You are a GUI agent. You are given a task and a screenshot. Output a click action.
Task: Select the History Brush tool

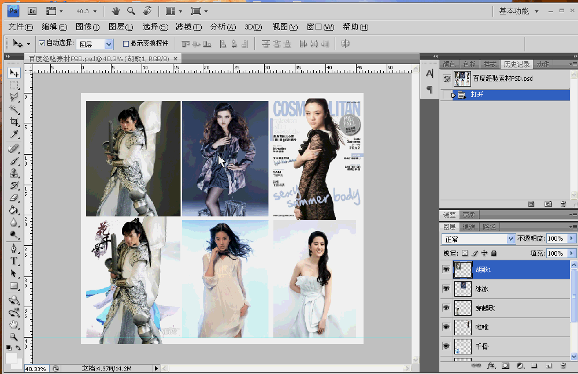pos(14,185)
